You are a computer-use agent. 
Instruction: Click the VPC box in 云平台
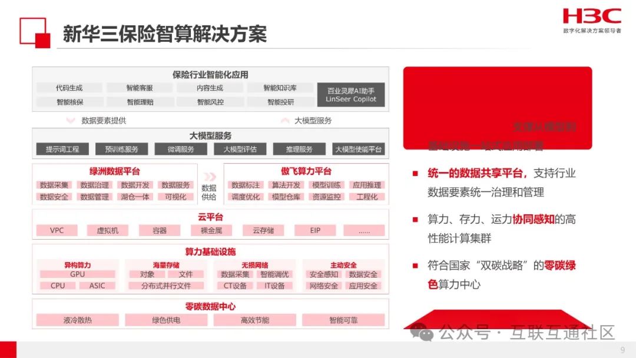tap(57, 230)
